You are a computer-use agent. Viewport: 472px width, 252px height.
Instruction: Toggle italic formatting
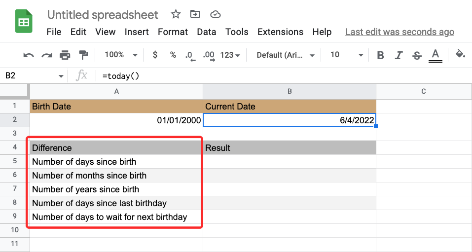coord(399,55)
